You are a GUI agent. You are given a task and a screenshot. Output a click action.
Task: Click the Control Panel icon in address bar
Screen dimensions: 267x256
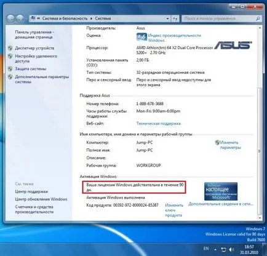pos(33,18)
